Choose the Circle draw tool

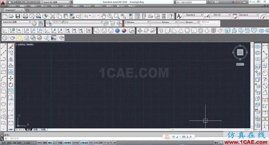click(x=3, y=84)
